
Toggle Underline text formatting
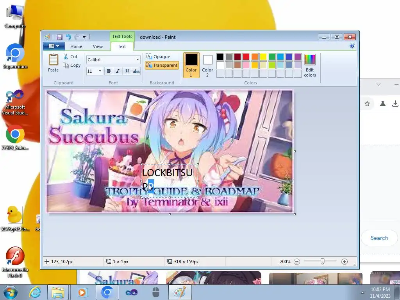(127, 71)
